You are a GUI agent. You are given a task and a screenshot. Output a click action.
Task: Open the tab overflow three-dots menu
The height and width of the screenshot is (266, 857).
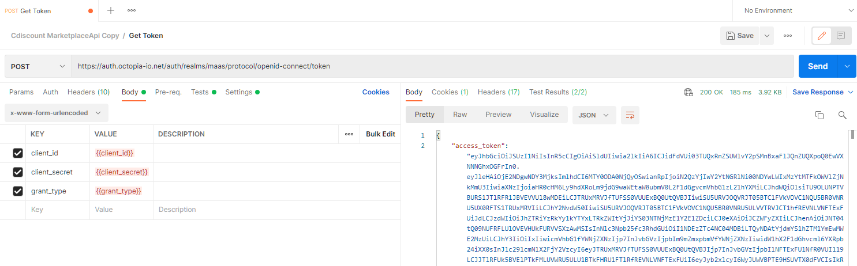[x=132, y=10]
